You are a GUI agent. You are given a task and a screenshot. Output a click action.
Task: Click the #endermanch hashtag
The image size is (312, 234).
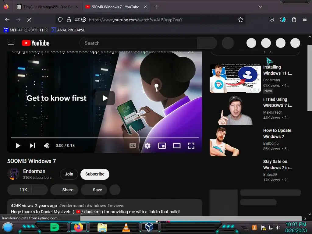click(73, 206)
